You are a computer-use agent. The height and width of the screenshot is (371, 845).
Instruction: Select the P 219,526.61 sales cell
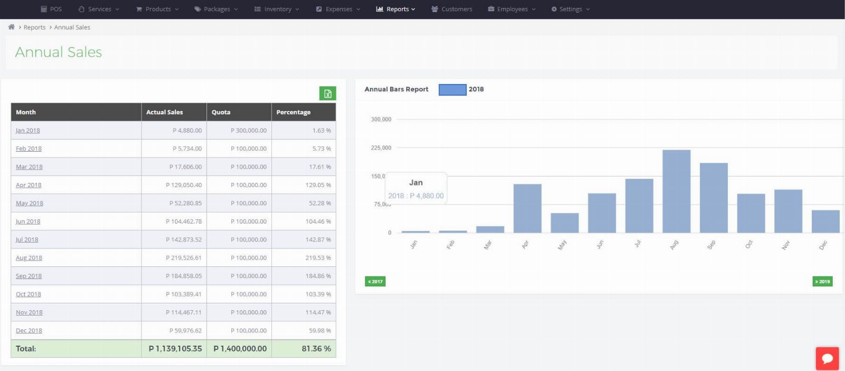pos(174,258)
